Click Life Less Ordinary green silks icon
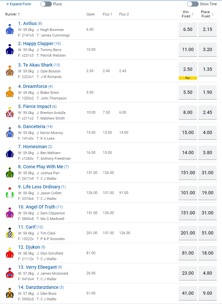This screenshot has width=222, height=304. point(10,193)
